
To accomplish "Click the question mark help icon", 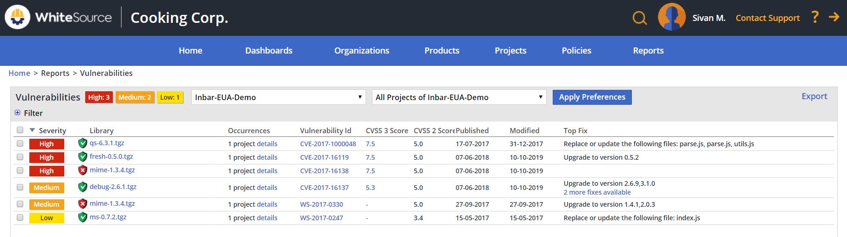I will click(815, 18).
